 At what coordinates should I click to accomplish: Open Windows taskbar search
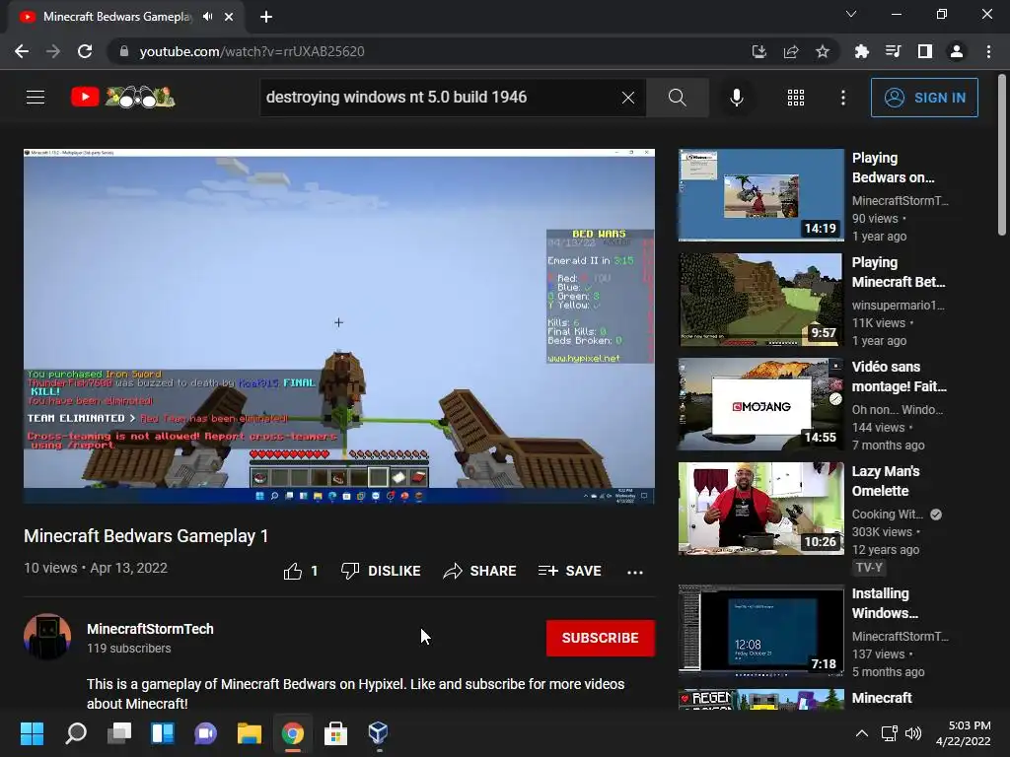click(76, 733)
